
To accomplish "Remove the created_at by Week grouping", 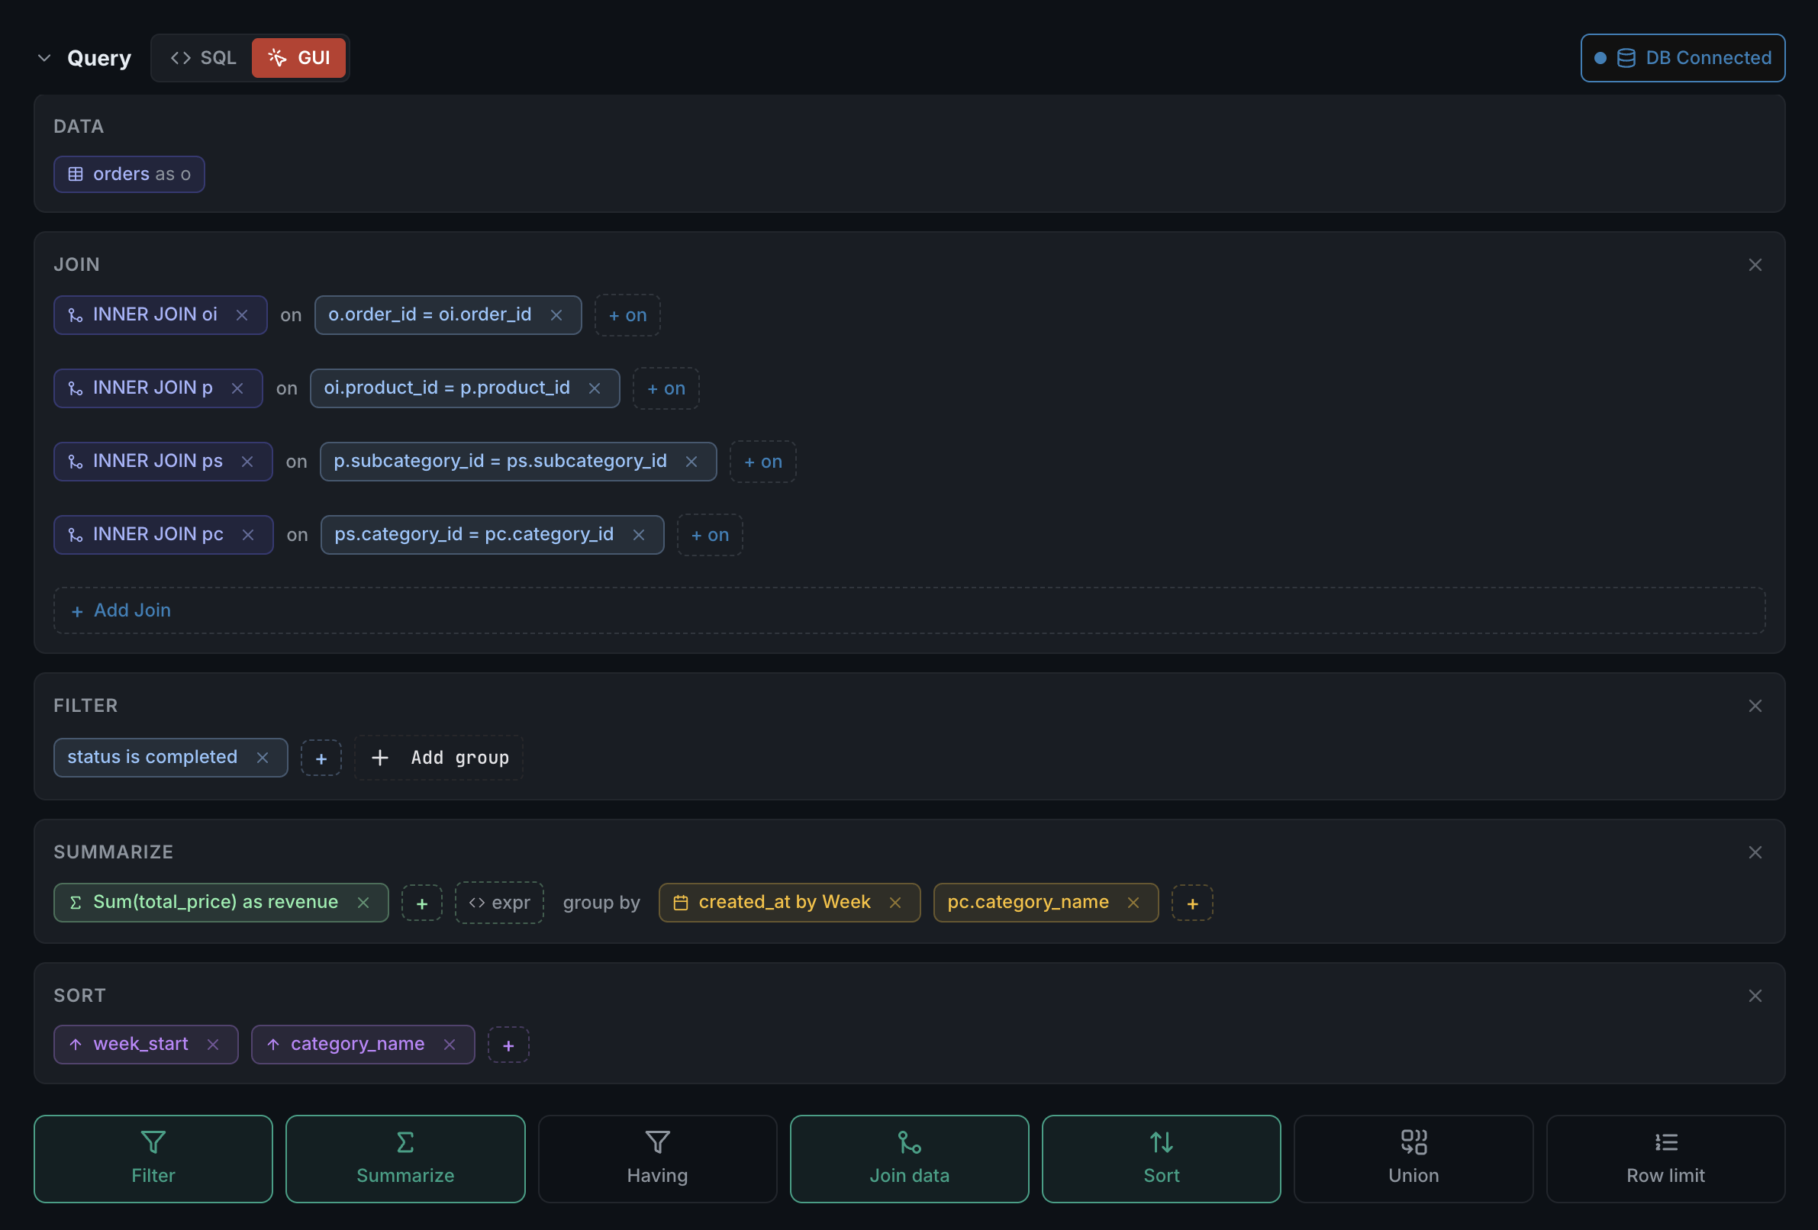I will pyautogui.click(x=895, y=903).
